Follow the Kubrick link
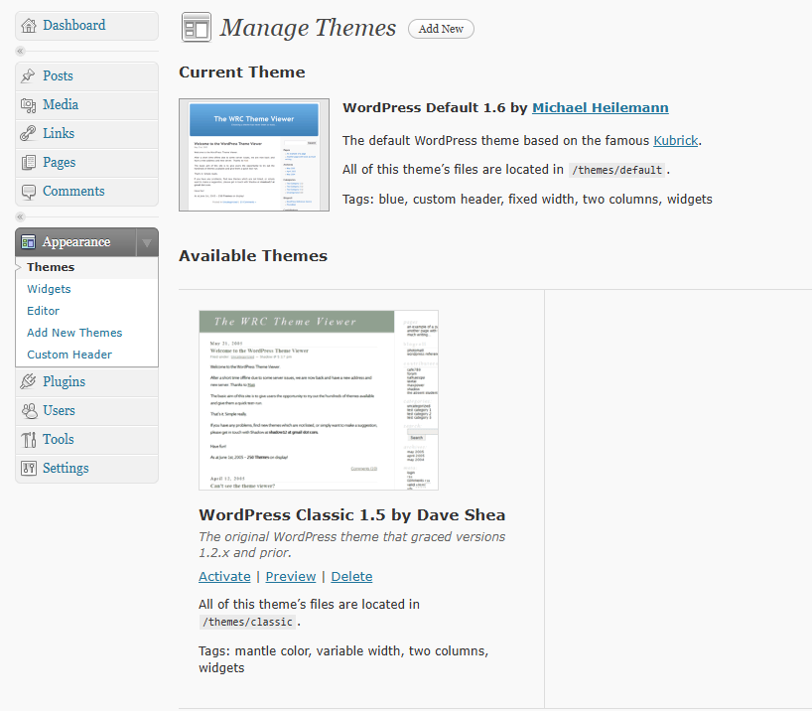 coord(676,141)
